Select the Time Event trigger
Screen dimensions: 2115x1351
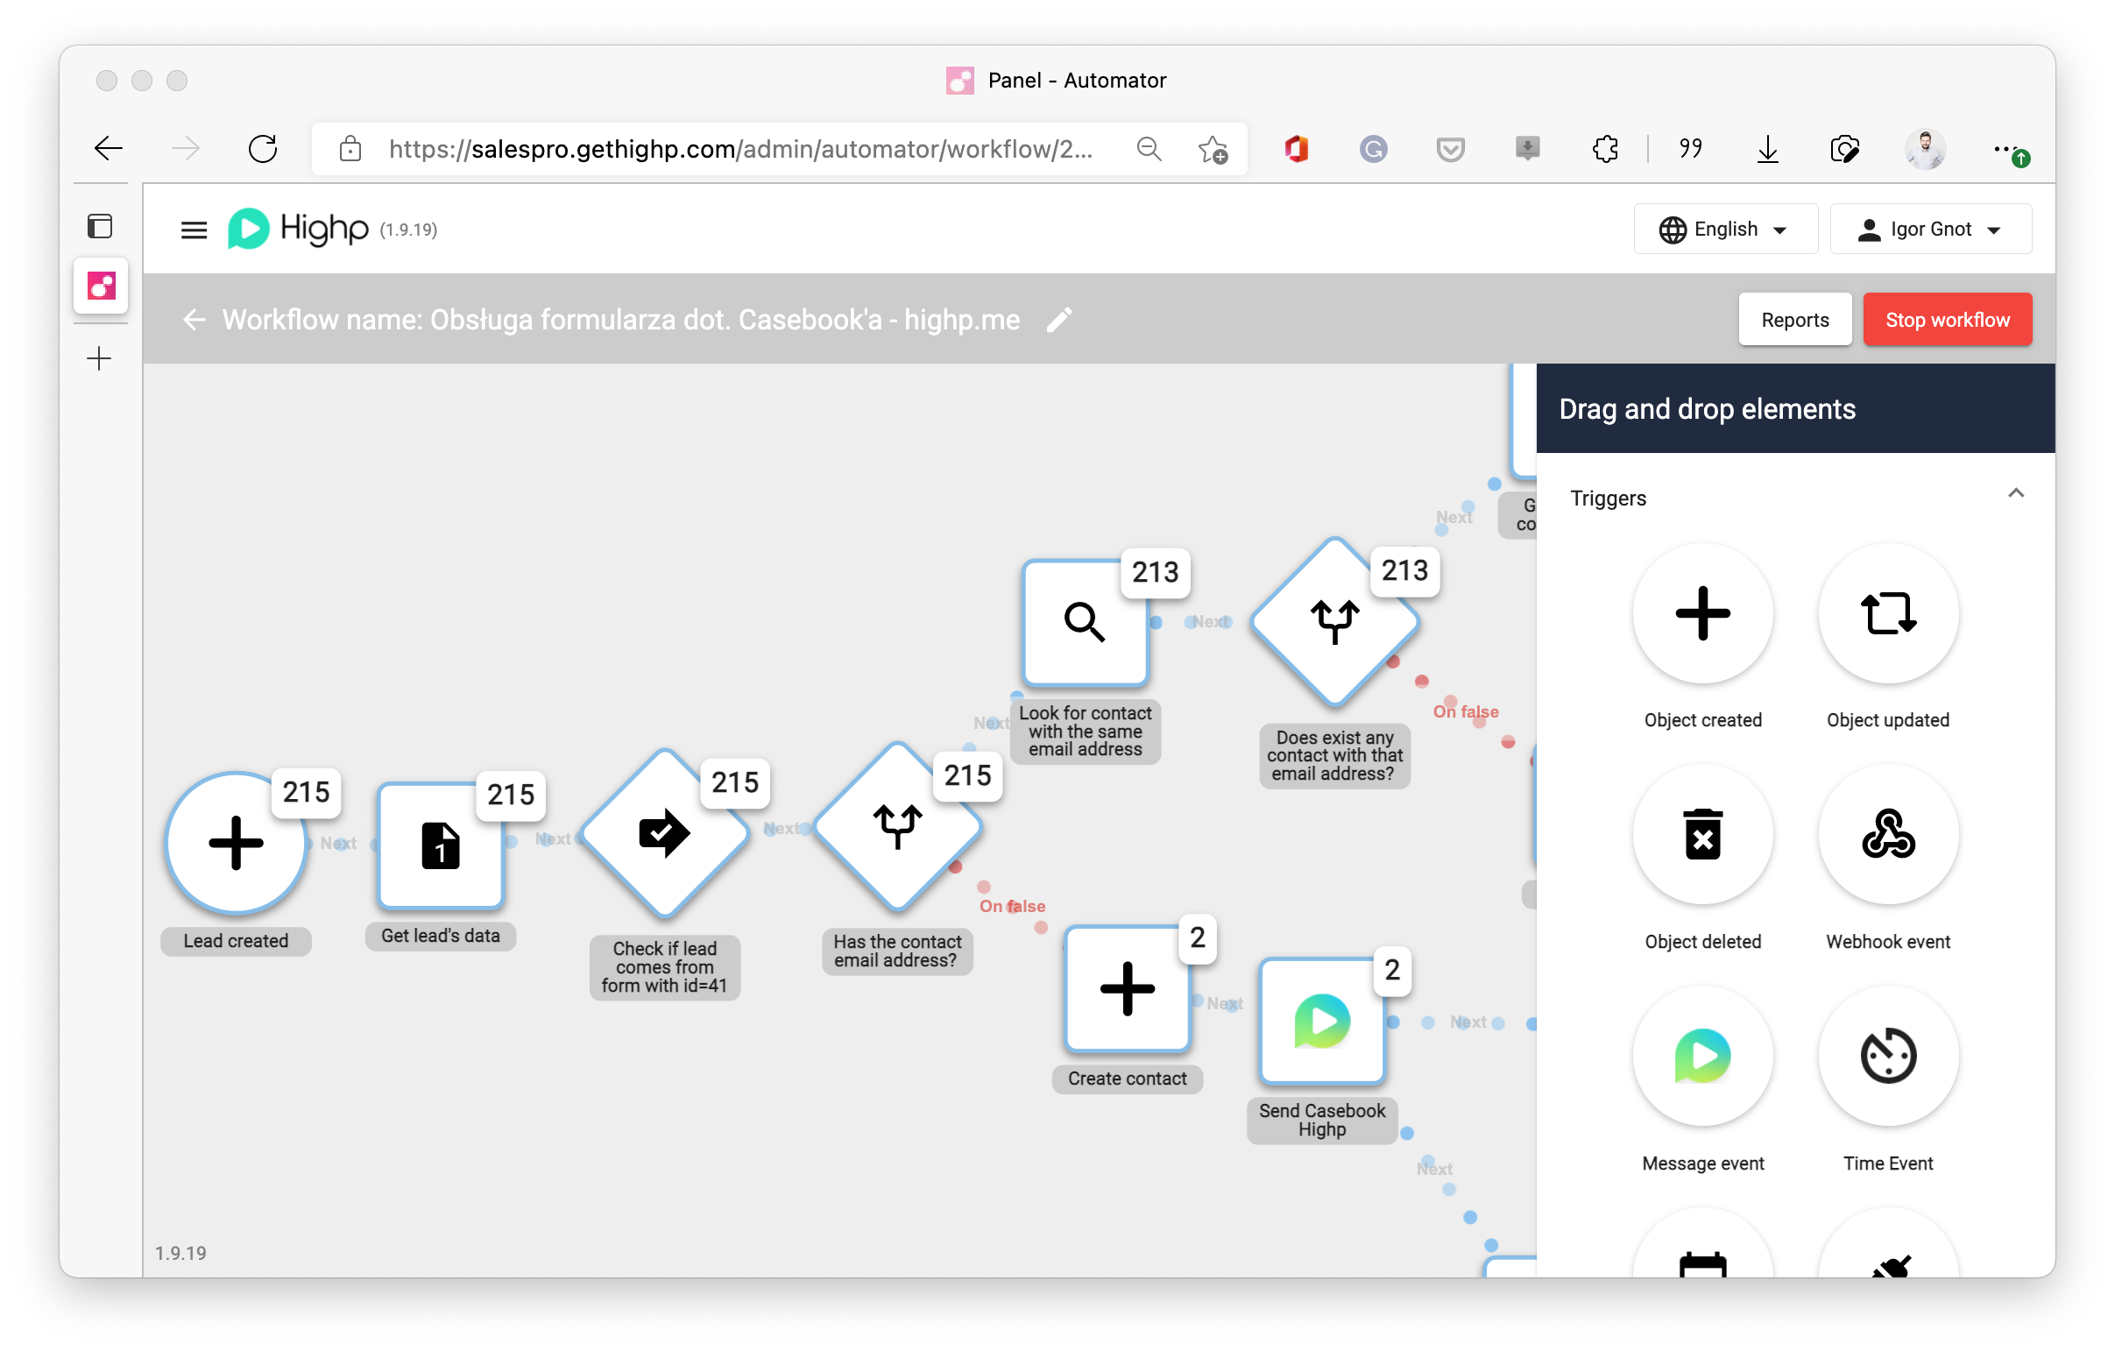(x=1887, y=1055)
